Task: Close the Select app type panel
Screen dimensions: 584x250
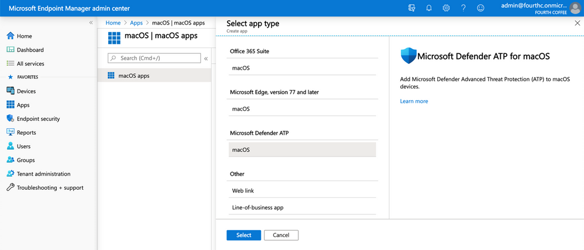Action: click(x=578, y=23)
